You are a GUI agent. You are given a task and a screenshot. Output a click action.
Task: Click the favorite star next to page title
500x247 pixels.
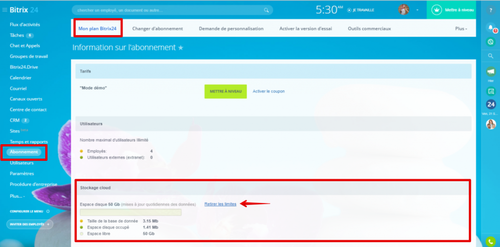[181, 48]
